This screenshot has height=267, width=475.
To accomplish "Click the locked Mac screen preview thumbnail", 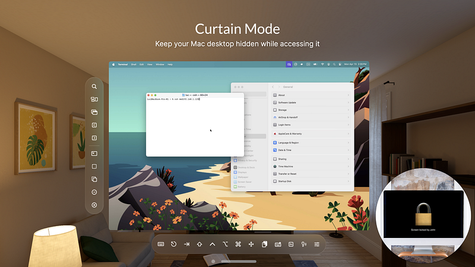I will click(x=423, y=214).
